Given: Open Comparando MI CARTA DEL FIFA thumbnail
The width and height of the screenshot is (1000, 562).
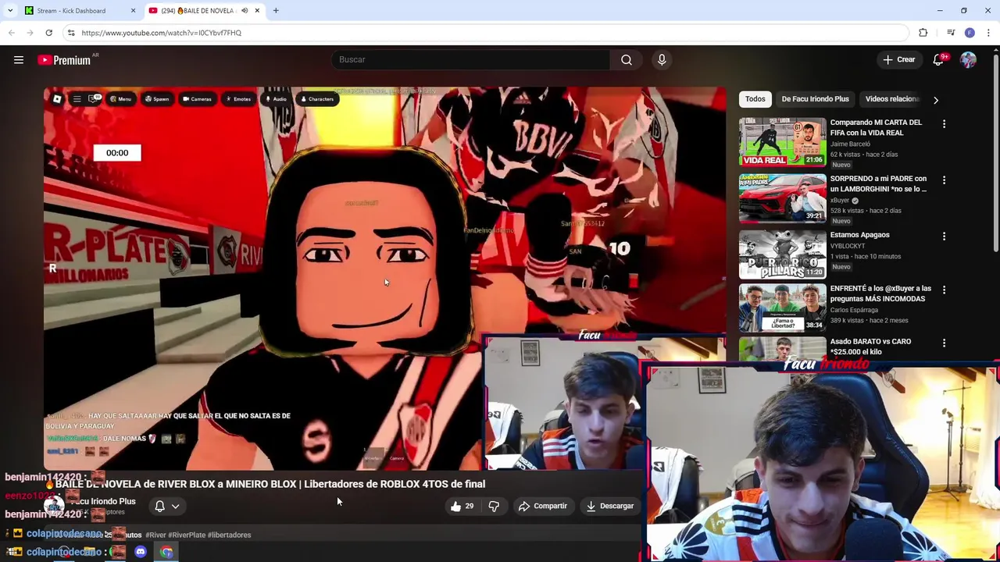Looking at the screenshot, I should click(x=782, y=141).
